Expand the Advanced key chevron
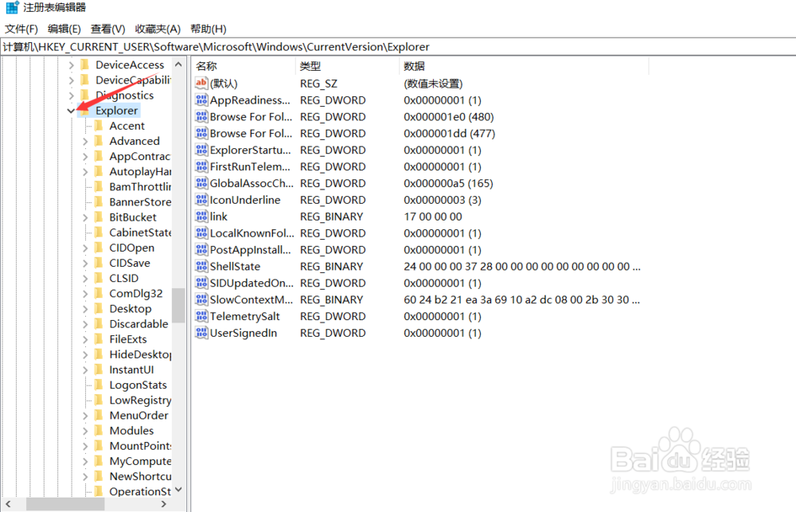796x512 pixels. tap(85, 141)
